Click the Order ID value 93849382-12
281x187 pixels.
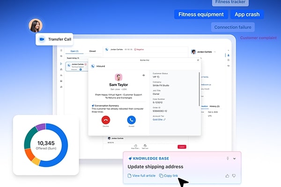160,111
